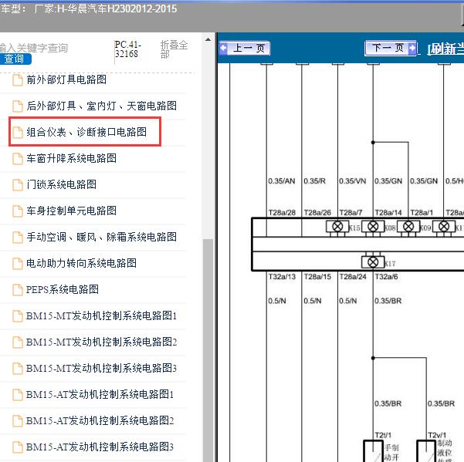Click document icon beside 电动助力转向系统电路图
The height and width of the screenshot is (462, 464).
[x=18, y=264]
